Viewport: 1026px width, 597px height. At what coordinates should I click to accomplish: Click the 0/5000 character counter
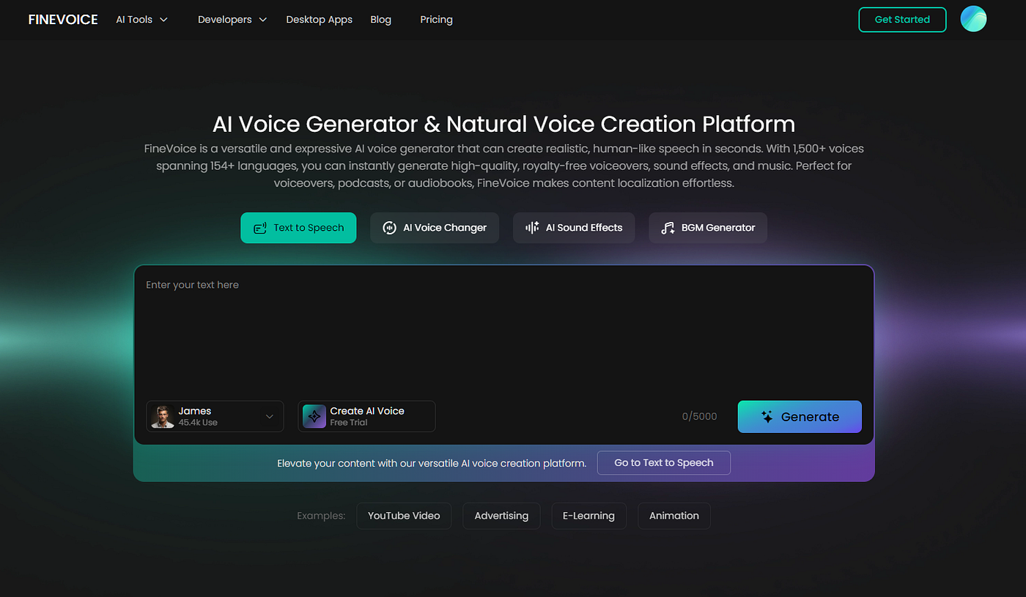coord(700,417)
